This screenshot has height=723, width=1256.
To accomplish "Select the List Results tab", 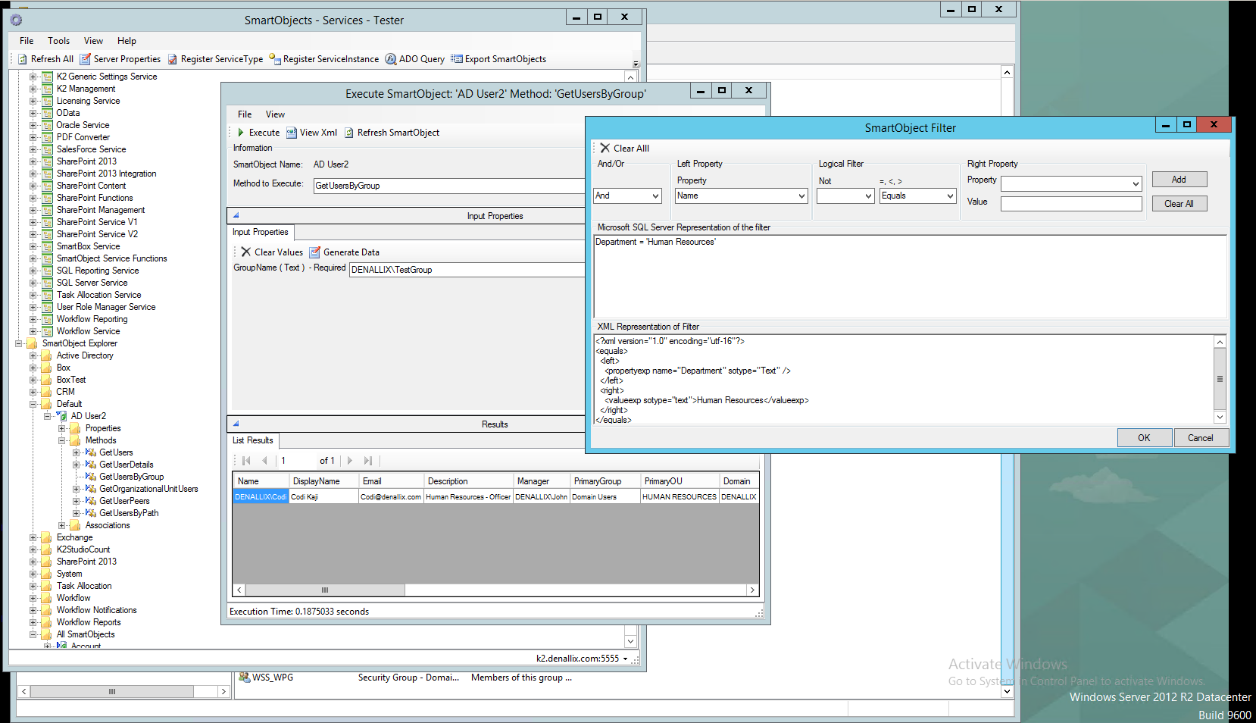I will click(x=253, y=440).
